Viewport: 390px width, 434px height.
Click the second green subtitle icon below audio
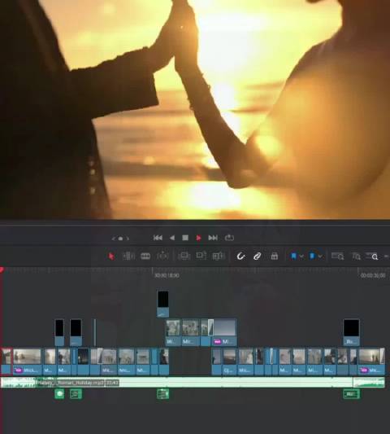point(76,393)
